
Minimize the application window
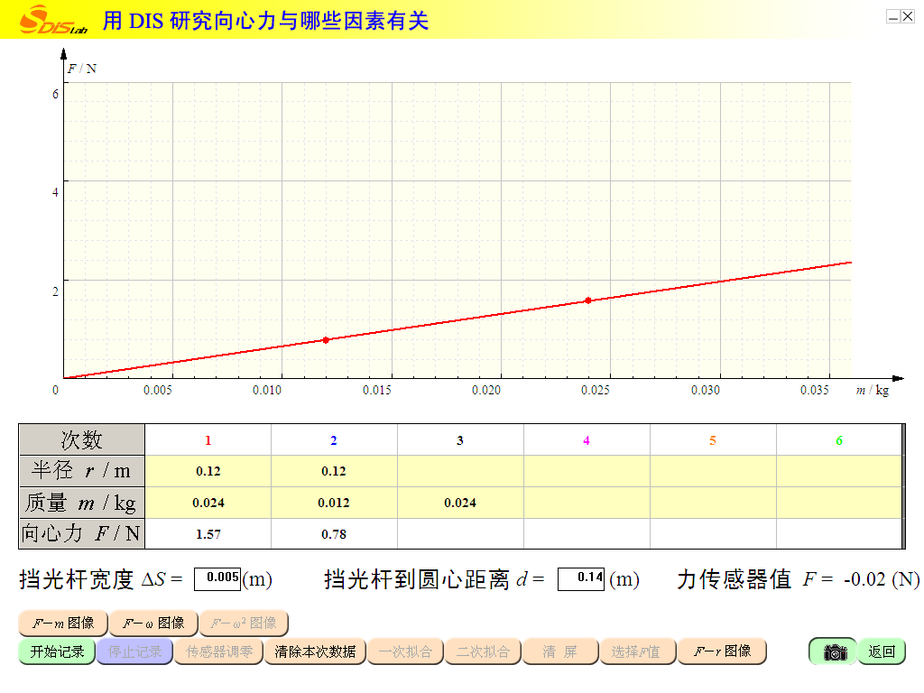[892, 16]
